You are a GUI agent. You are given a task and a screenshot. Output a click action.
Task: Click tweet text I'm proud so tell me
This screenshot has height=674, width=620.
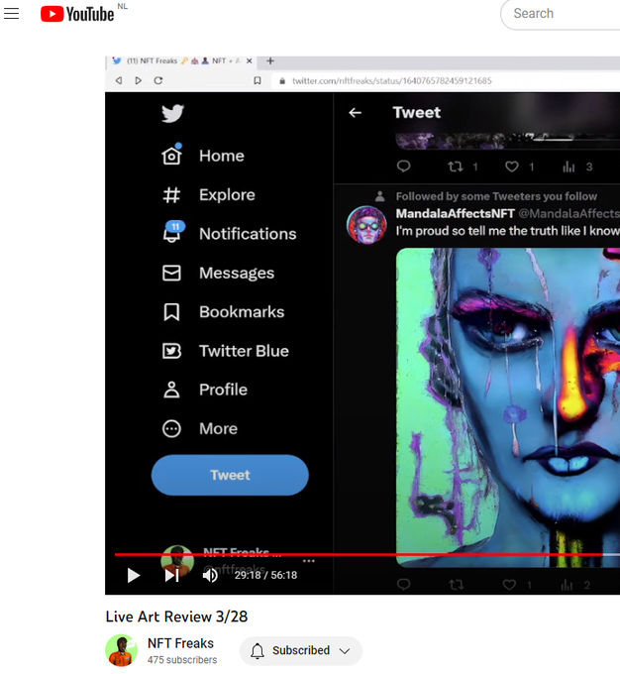pyautogui.click(x=508, y=231)
